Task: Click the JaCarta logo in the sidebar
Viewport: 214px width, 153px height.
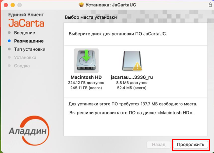Action: 26,23
